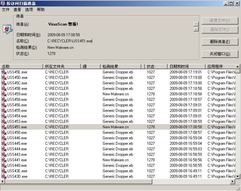Click timestamp 2009-08-09 16:58:59

tap(185, 154)
